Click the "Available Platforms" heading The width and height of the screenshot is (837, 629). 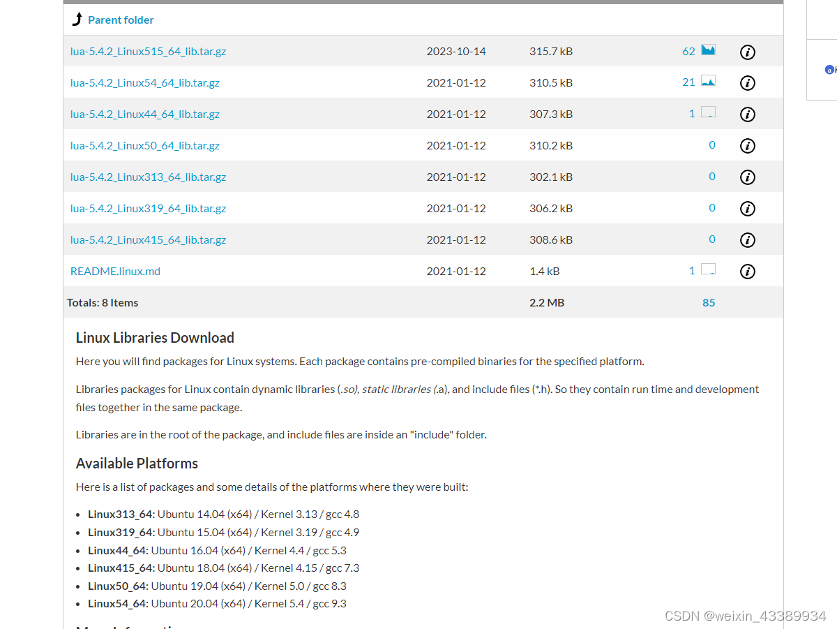pos(137,464)
